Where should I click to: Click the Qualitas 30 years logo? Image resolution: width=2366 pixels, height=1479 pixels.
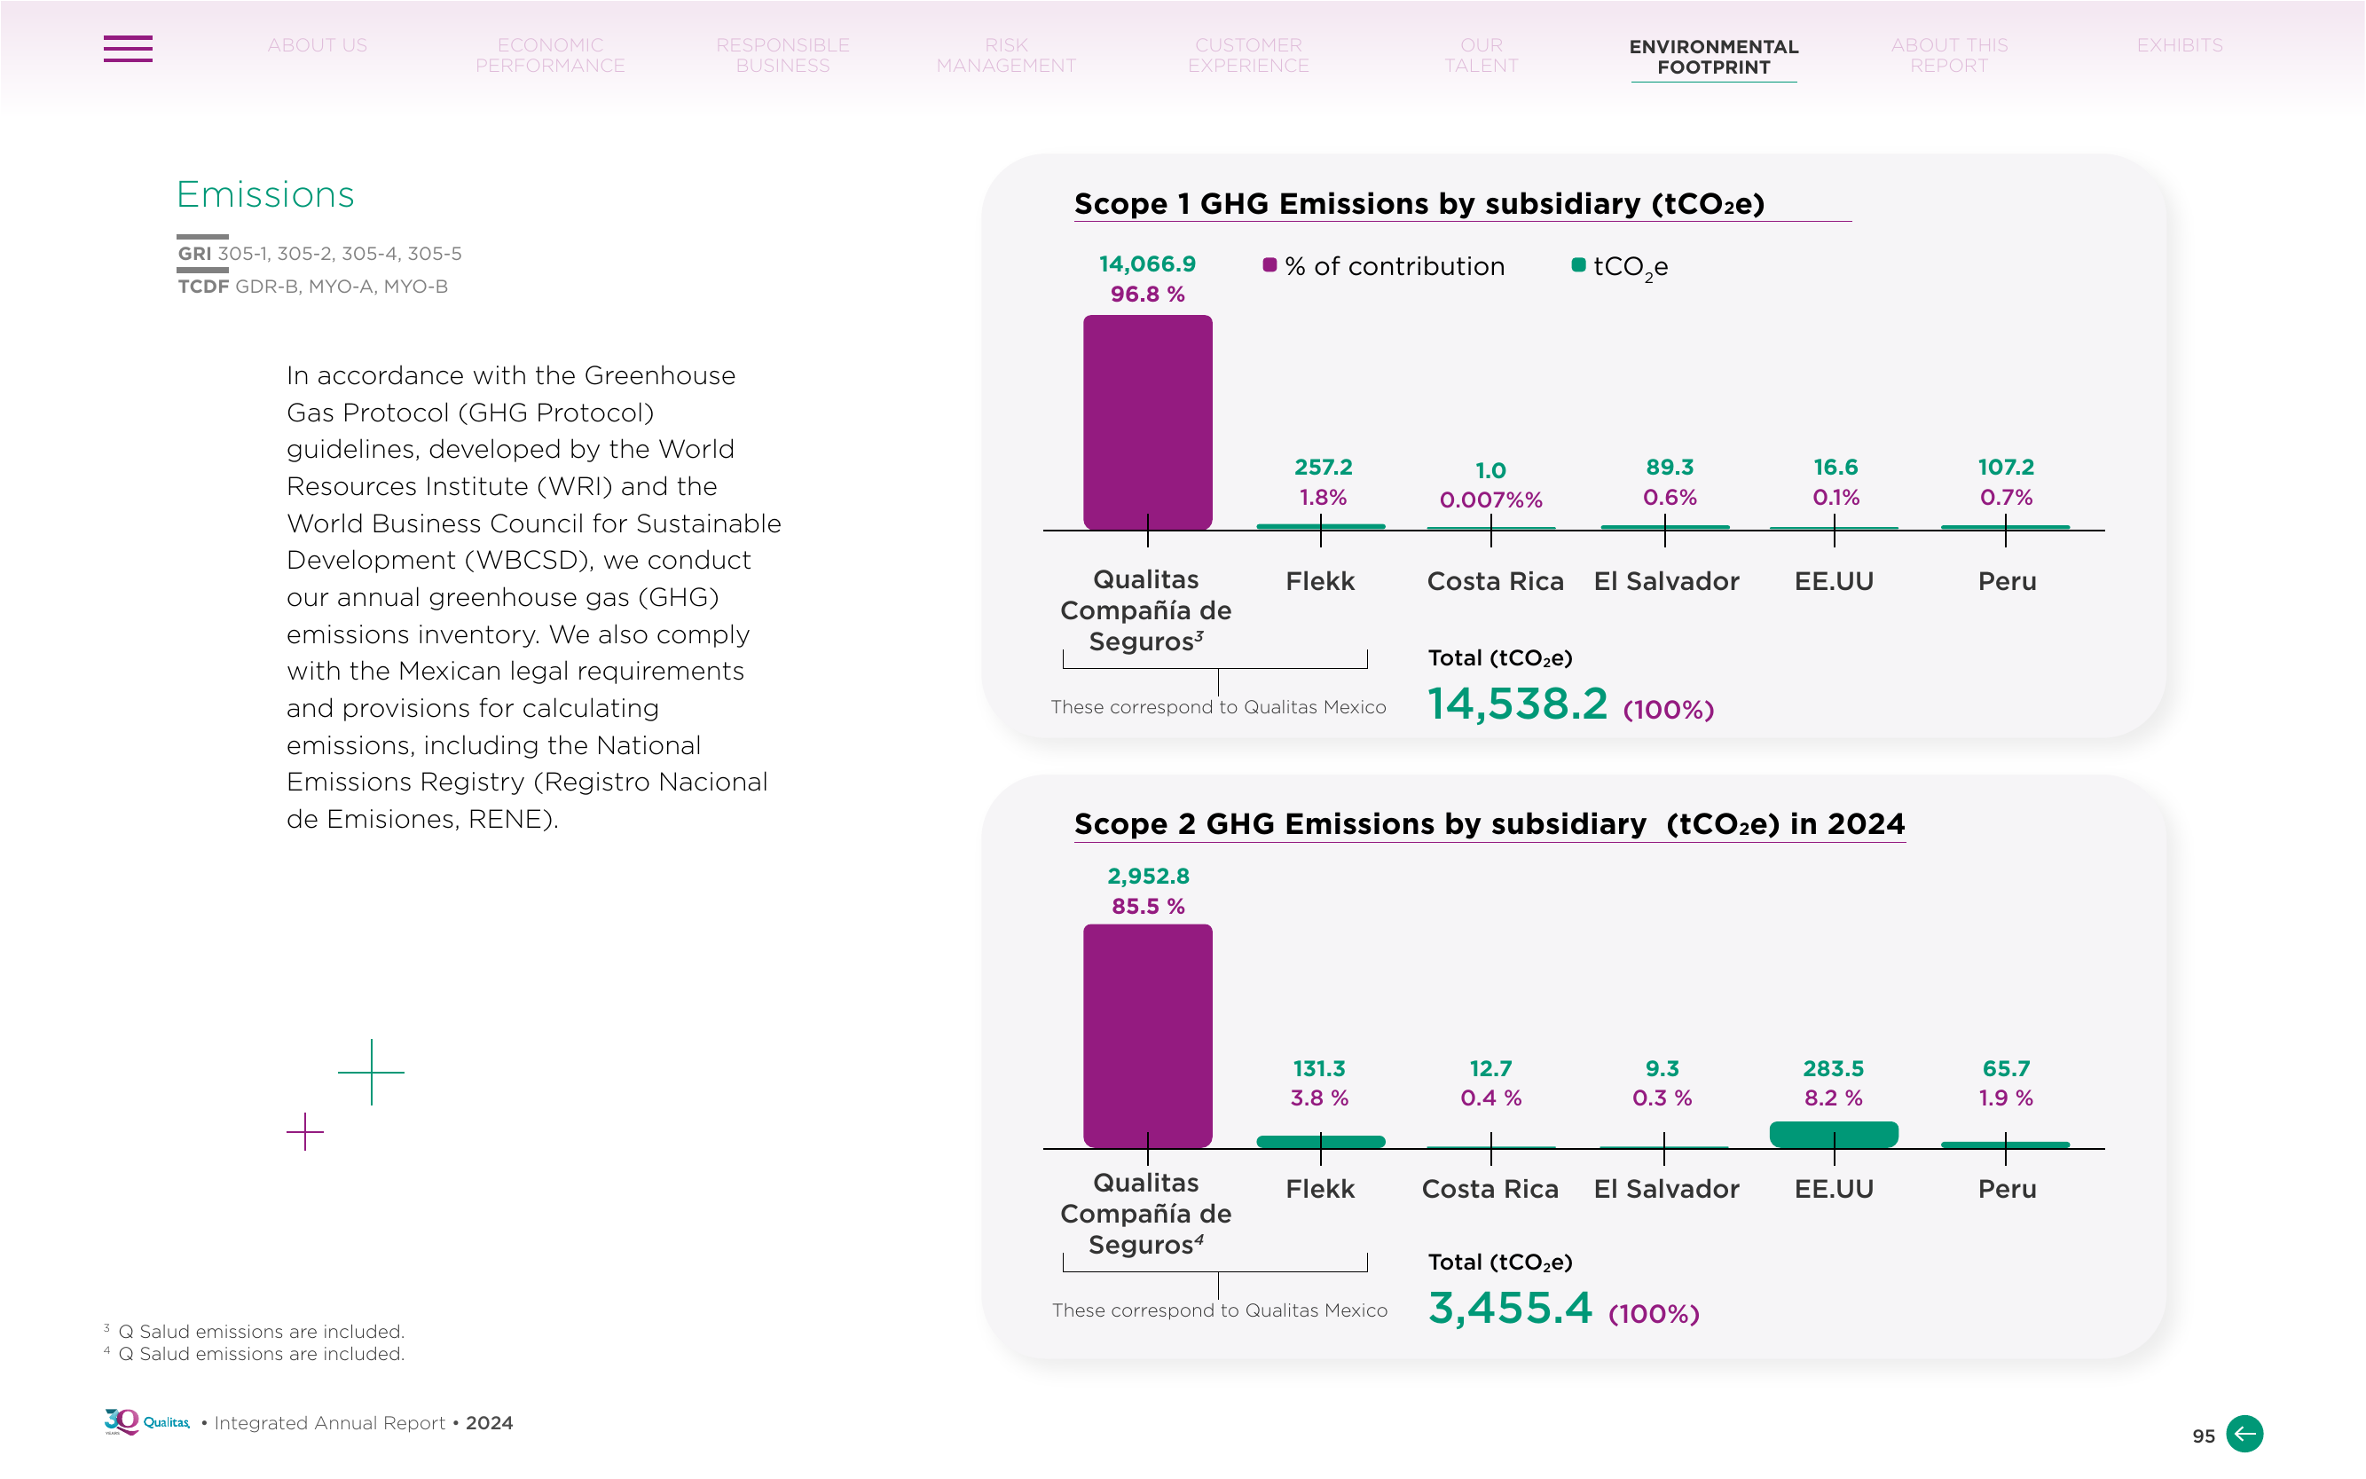tap(146, 1422)
